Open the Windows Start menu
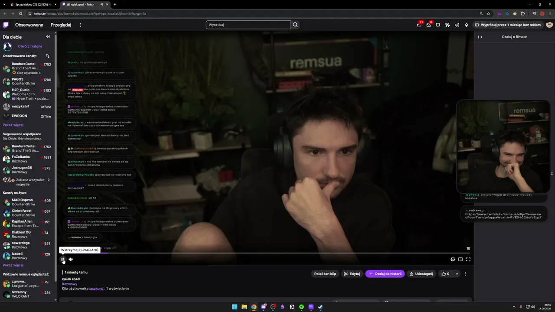The height and width of the screenshot is (312, 555). click(235, 307)
